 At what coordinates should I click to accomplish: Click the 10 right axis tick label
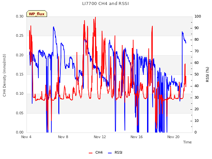coord(196,121)
